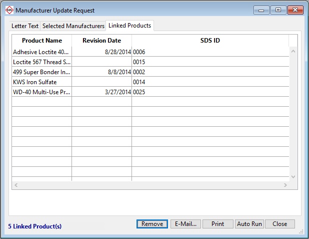Sort by Product Name column header
The height and width of the screenshot is (239, 309).
pos(42,41)
